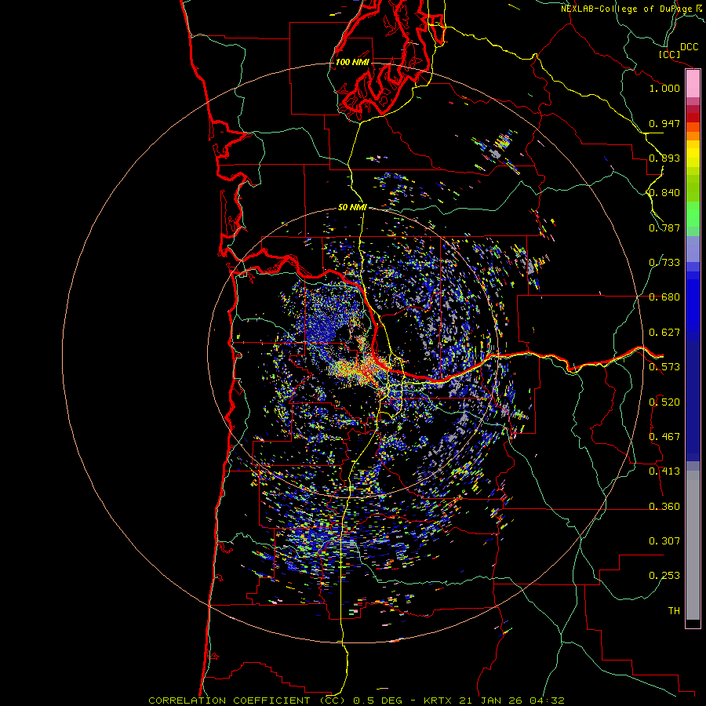
Task: Pick the yellow segment of the color bar
Action: point(693,154)
